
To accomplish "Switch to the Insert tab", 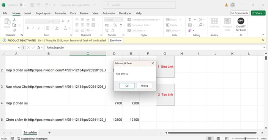I will pos(28,13).
